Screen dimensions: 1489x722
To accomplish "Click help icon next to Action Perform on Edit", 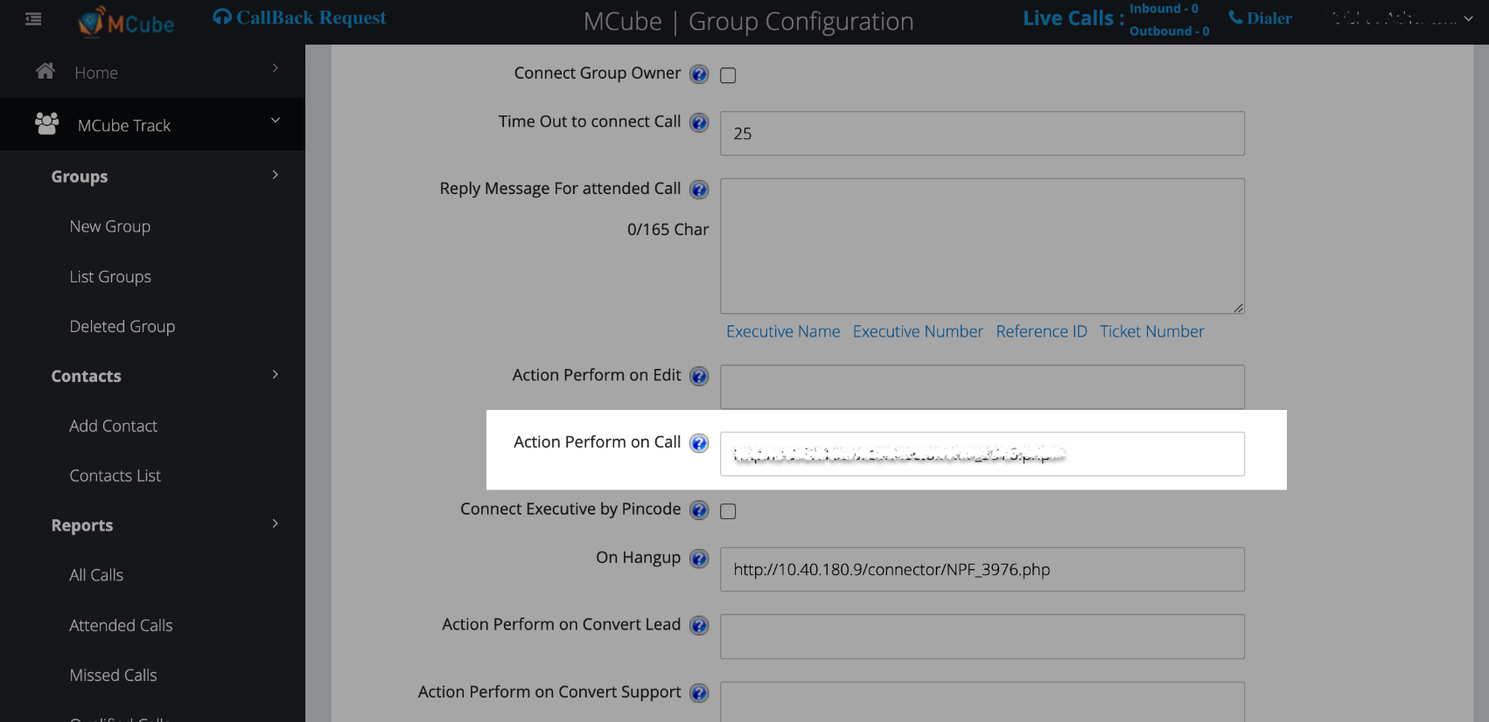I will point(699,376).
